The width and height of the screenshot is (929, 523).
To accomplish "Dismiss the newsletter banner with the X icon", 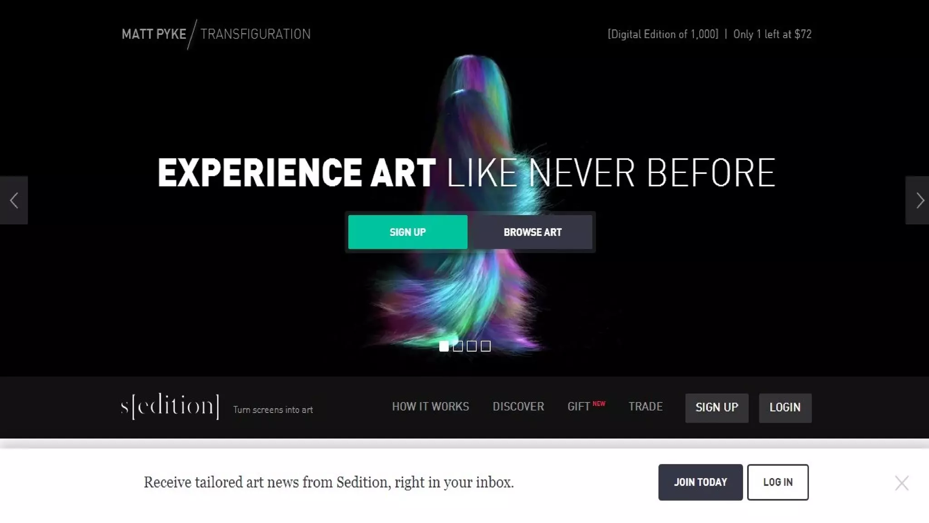I will (x=902, y=483).
